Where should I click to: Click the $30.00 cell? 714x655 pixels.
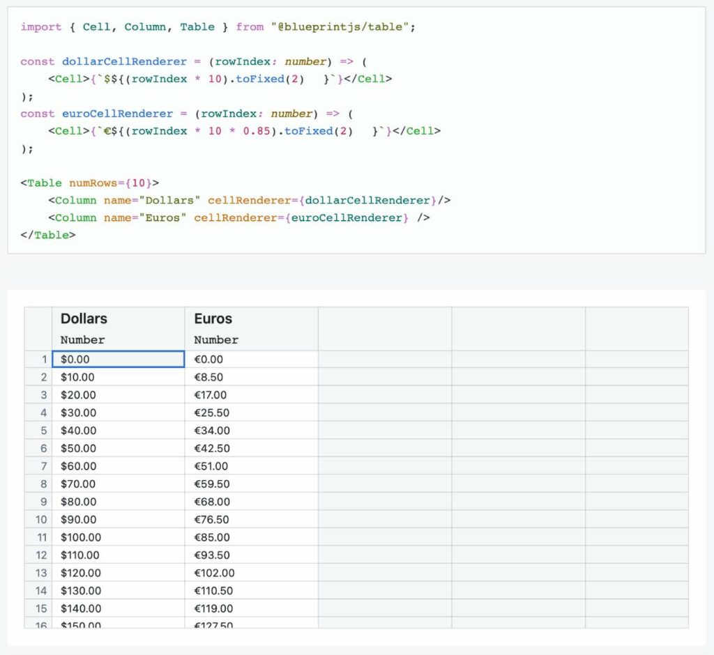point(119,413)
